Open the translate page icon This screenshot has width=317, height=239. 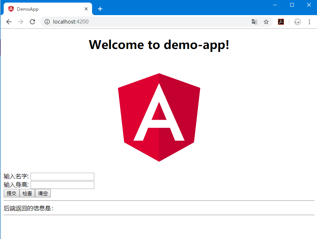[254, 22]
